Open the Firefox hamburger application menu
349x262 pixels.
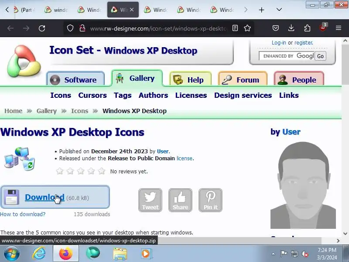339,28
